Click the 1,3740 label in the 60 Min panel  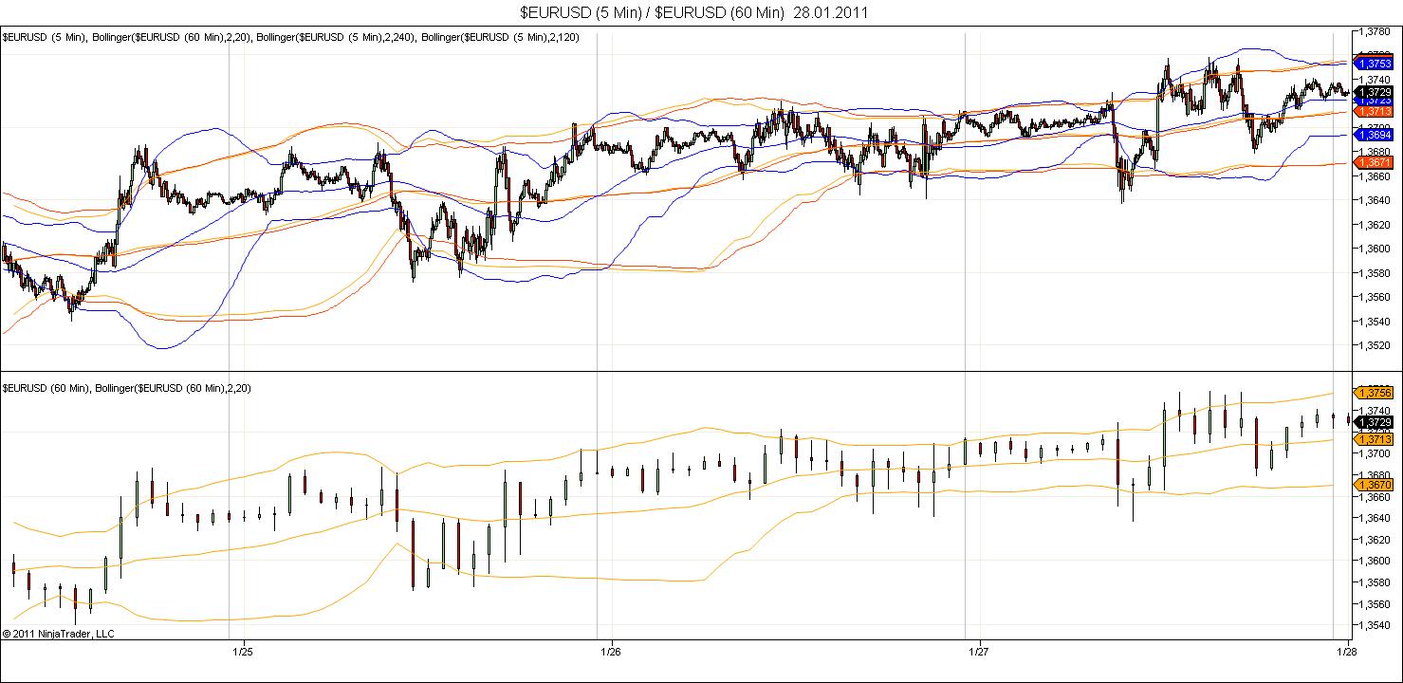coord(1376,410)
